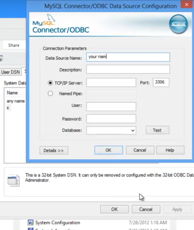Click the Port number field
Viewport: 194px width, 230px height.
point(161,82)
